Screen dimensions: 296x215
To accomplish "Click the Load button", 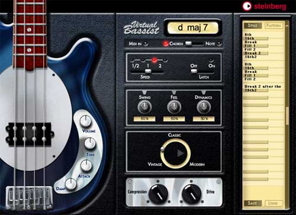I will click(273, 203).
